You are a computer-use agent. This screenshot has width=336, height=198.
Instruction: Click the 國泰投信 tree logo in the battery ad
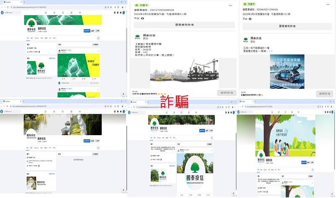point(246,40)
